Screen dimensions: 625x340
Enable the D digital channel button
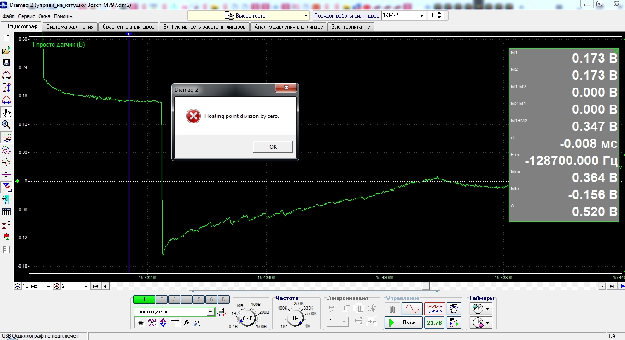click(x=223, y=299)
